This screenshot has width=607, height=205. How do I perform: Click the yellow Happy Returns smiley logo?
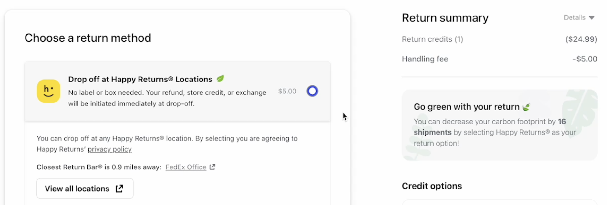(x=48, y=91)
